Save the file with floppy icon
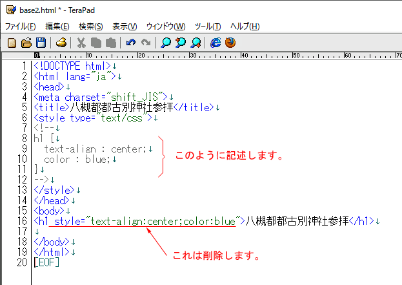The height and width of the screenshot is (285, 402). tap(41, 43)
